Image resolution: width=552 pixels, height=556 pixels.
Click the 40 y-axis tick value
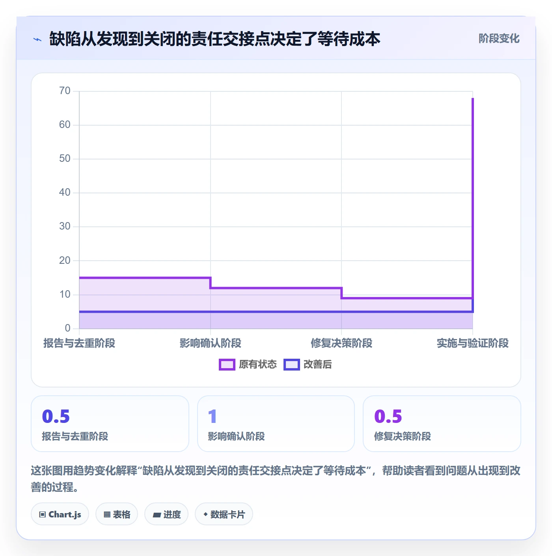[65, 193]
